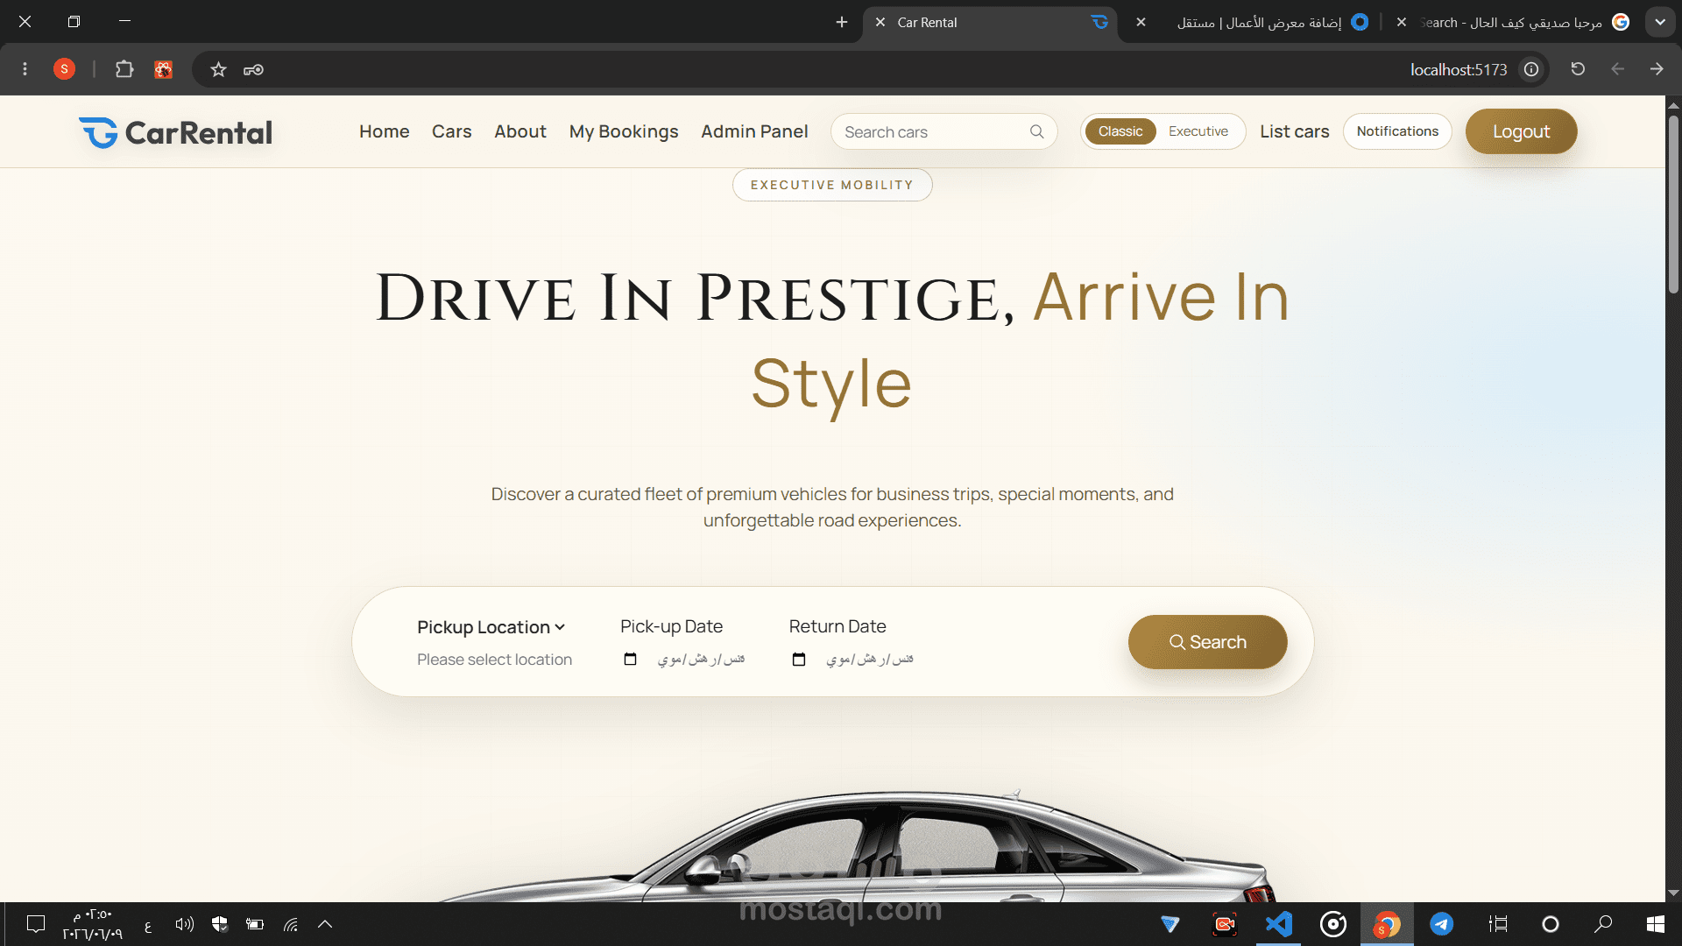Image resolution: width=1682 pixels, height=946 pixels.
Task: Open the browser extensions puzzle icon
Action: coord(124,69)
